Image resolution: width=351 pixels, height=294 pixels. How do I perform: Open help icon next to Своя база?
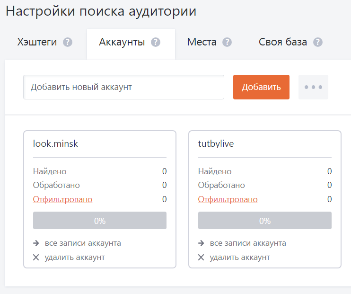[x=318, y=42]
